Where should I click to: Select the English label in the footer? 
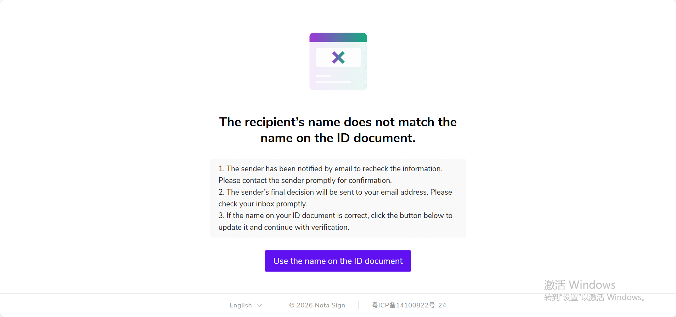pos(241,305)
